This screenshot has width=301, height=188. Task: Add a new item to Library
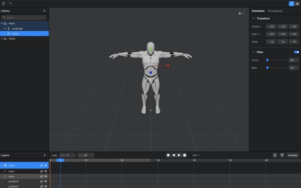pos(44,11)
